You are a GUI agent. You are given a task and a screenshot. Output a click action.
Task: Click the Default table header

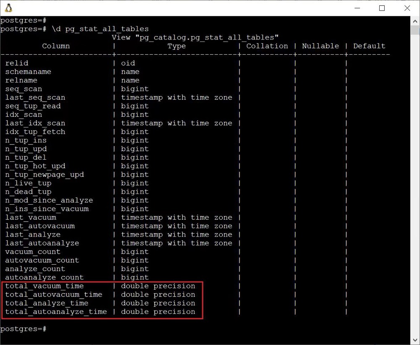coord(369,46)
